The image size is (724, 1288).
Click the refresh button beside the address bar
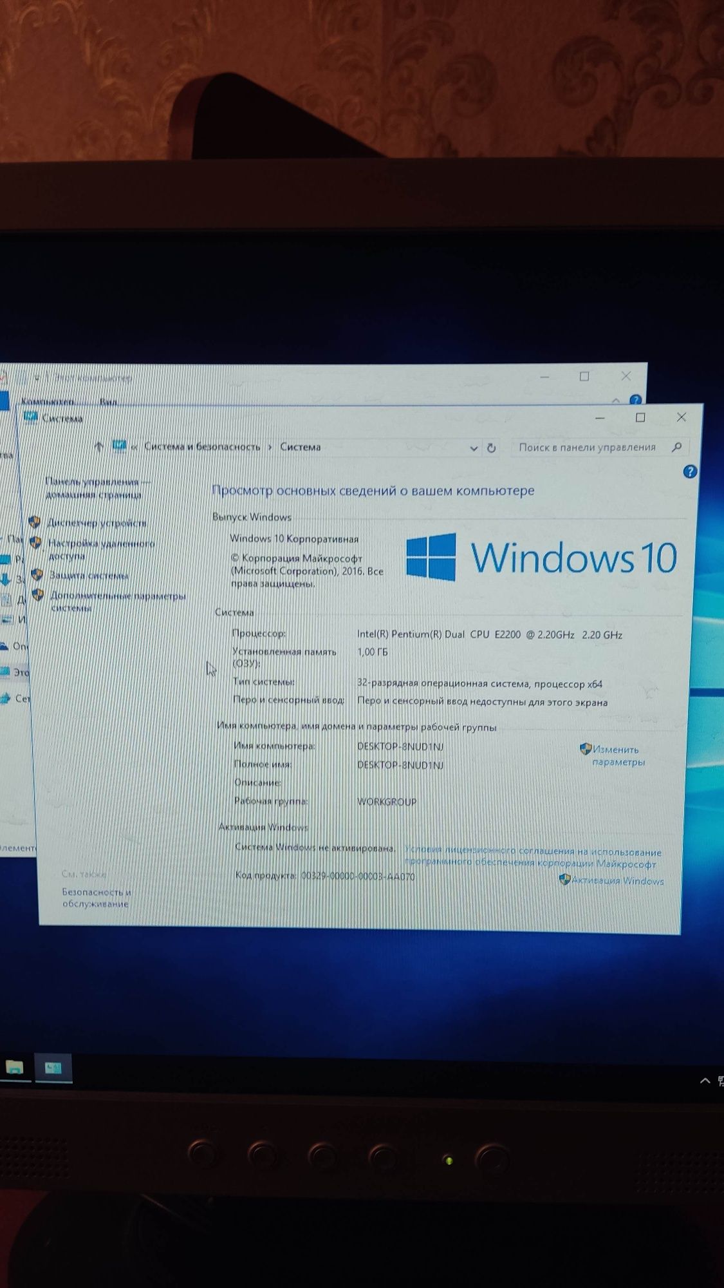(492, 448)
